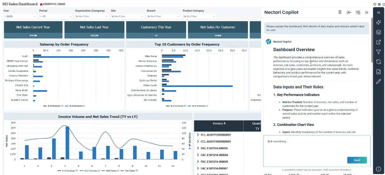The width and height of the screenshot is (385, 175).
Task: Click the Customers This Year tile
Action: (x=156, y=30)
